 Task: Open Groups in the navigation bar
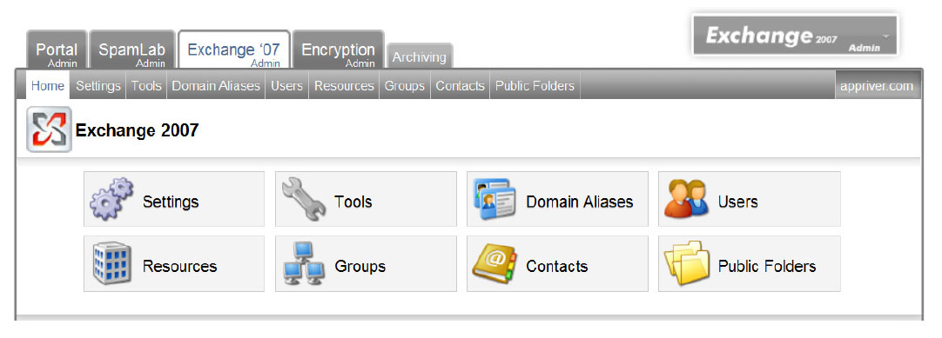pyautogui.click(x=404, y=86)
